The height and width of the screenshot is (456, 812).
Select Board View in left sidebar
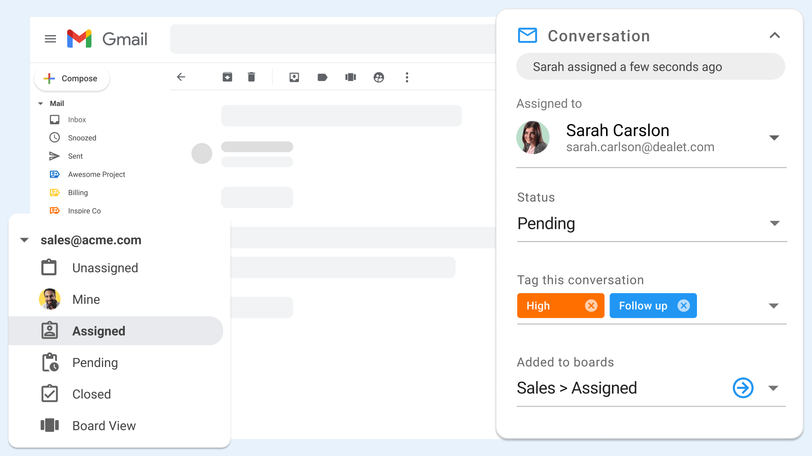tap(105, 425)
